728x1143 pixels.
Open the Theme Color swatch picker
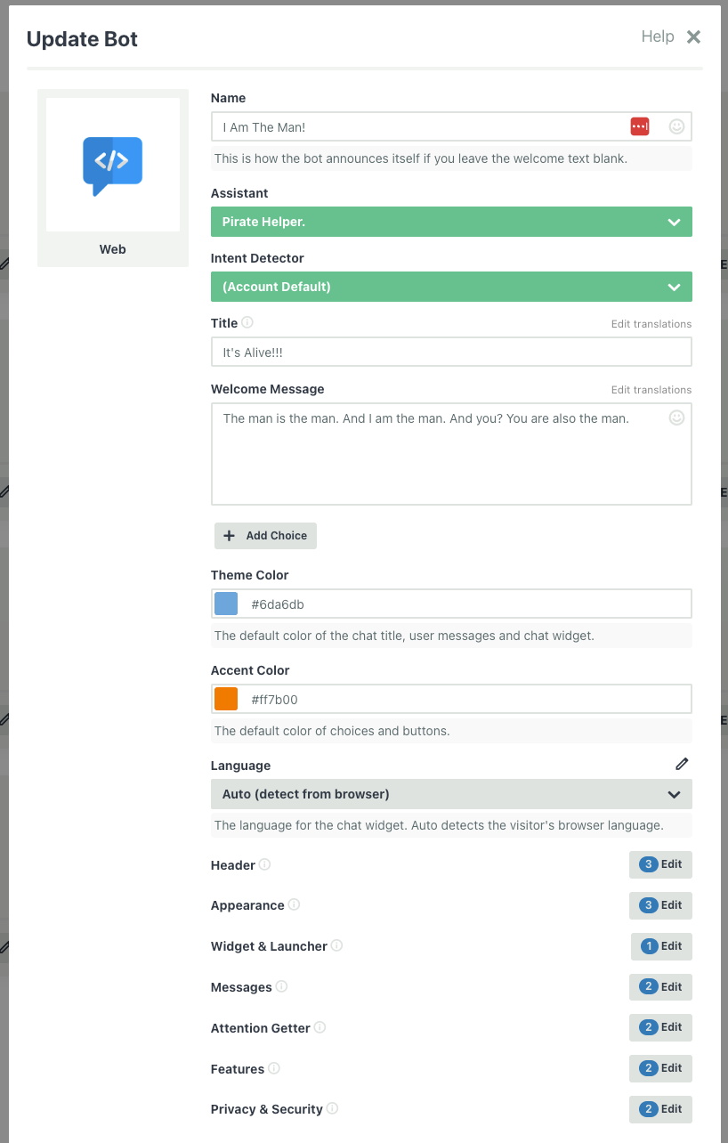[225, 603]
